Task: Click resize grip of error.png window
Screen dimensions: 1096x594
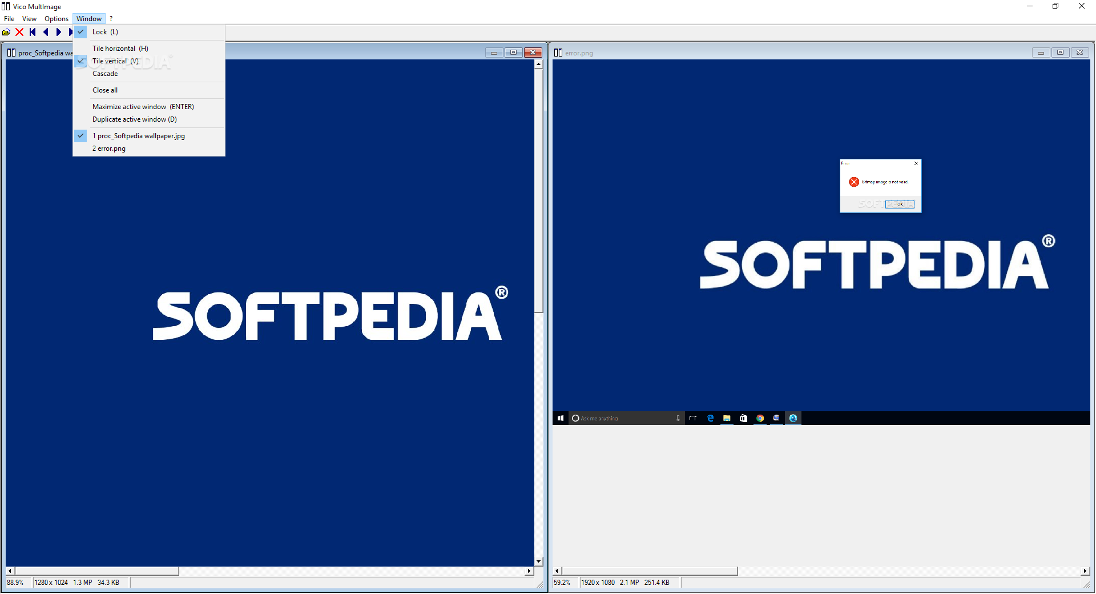Action: pyautogui.click(x=1087, y=584)
